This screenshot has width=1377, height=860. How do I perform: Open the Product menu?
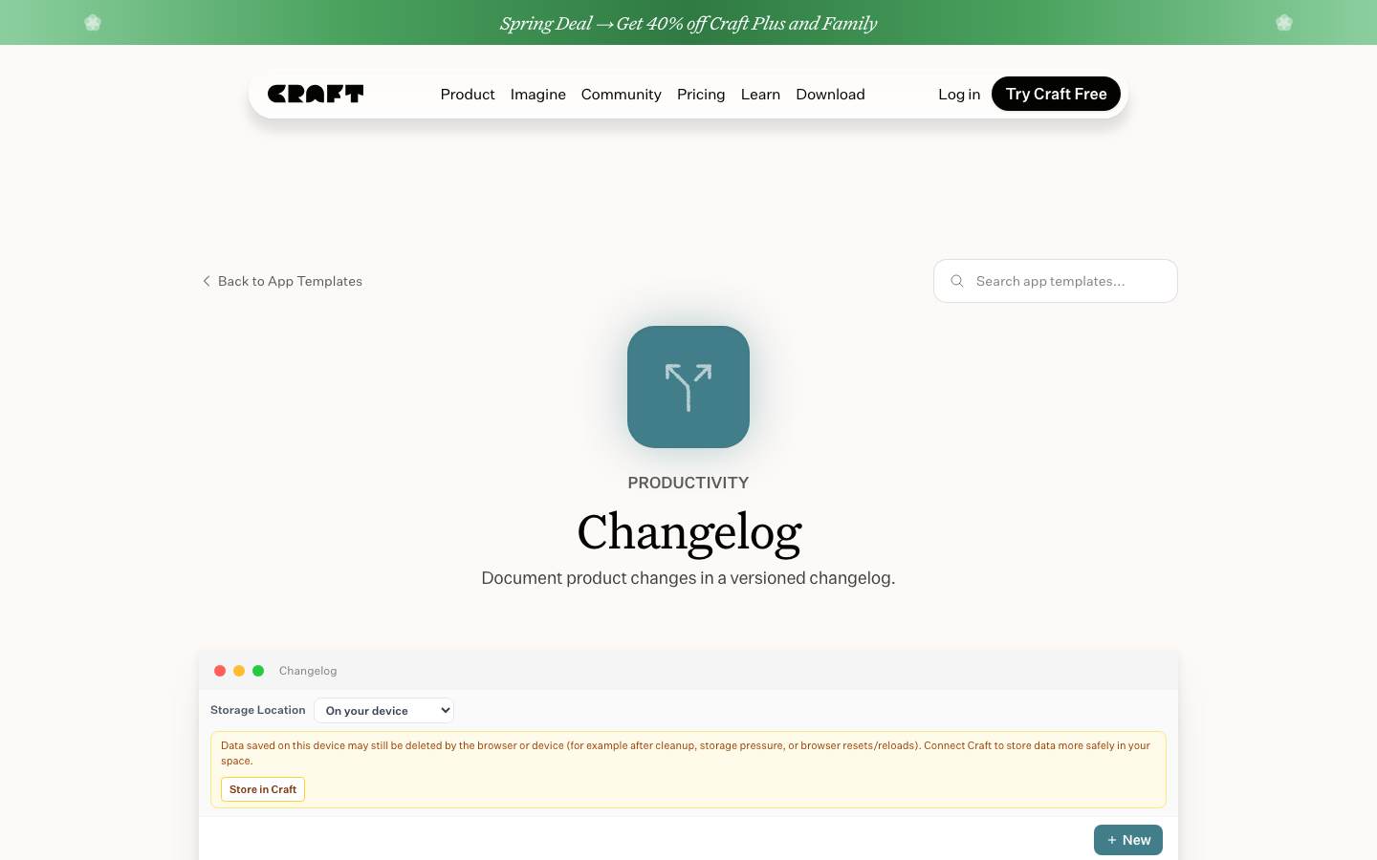(x=468, y=94)
